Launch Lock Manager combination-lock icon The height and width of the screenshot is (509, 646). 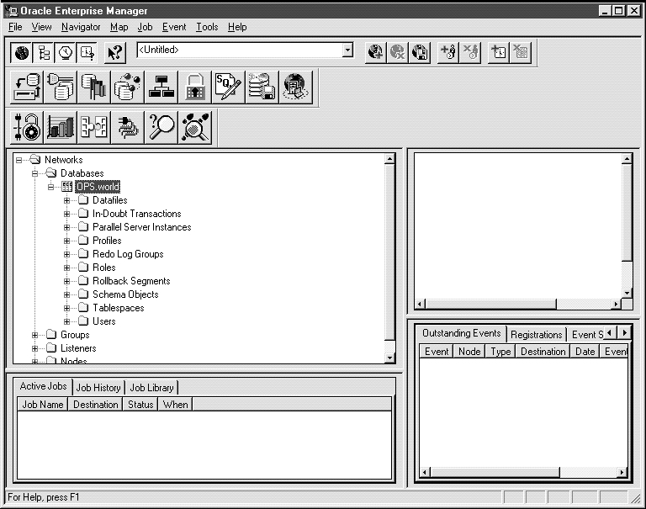tap(26, 127)
